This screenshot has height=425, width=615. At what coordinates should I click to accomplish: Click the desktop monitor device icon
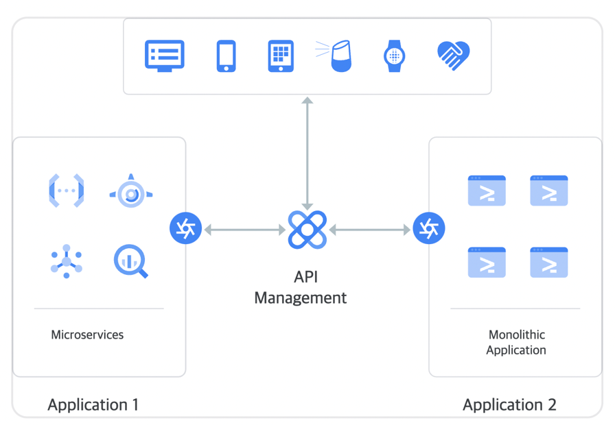pos(165,56)
